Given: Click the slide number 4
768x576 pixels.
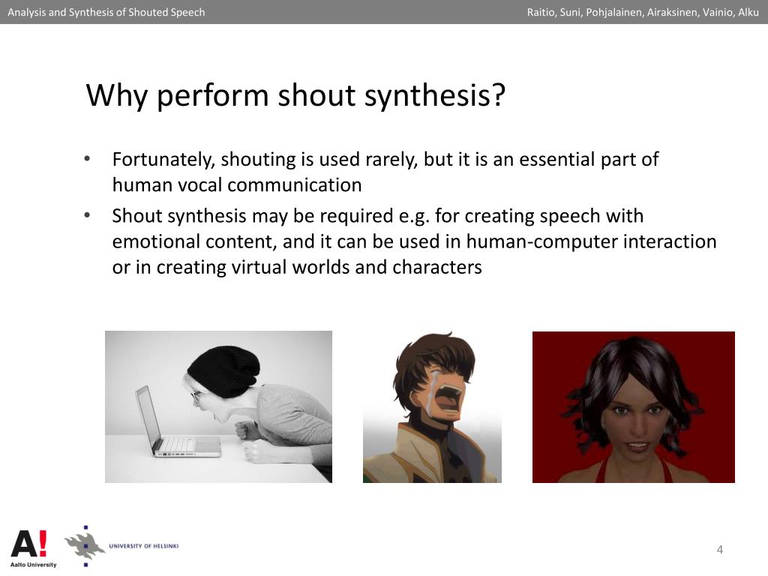Looking at the screenshot, I should click(719, 550).
